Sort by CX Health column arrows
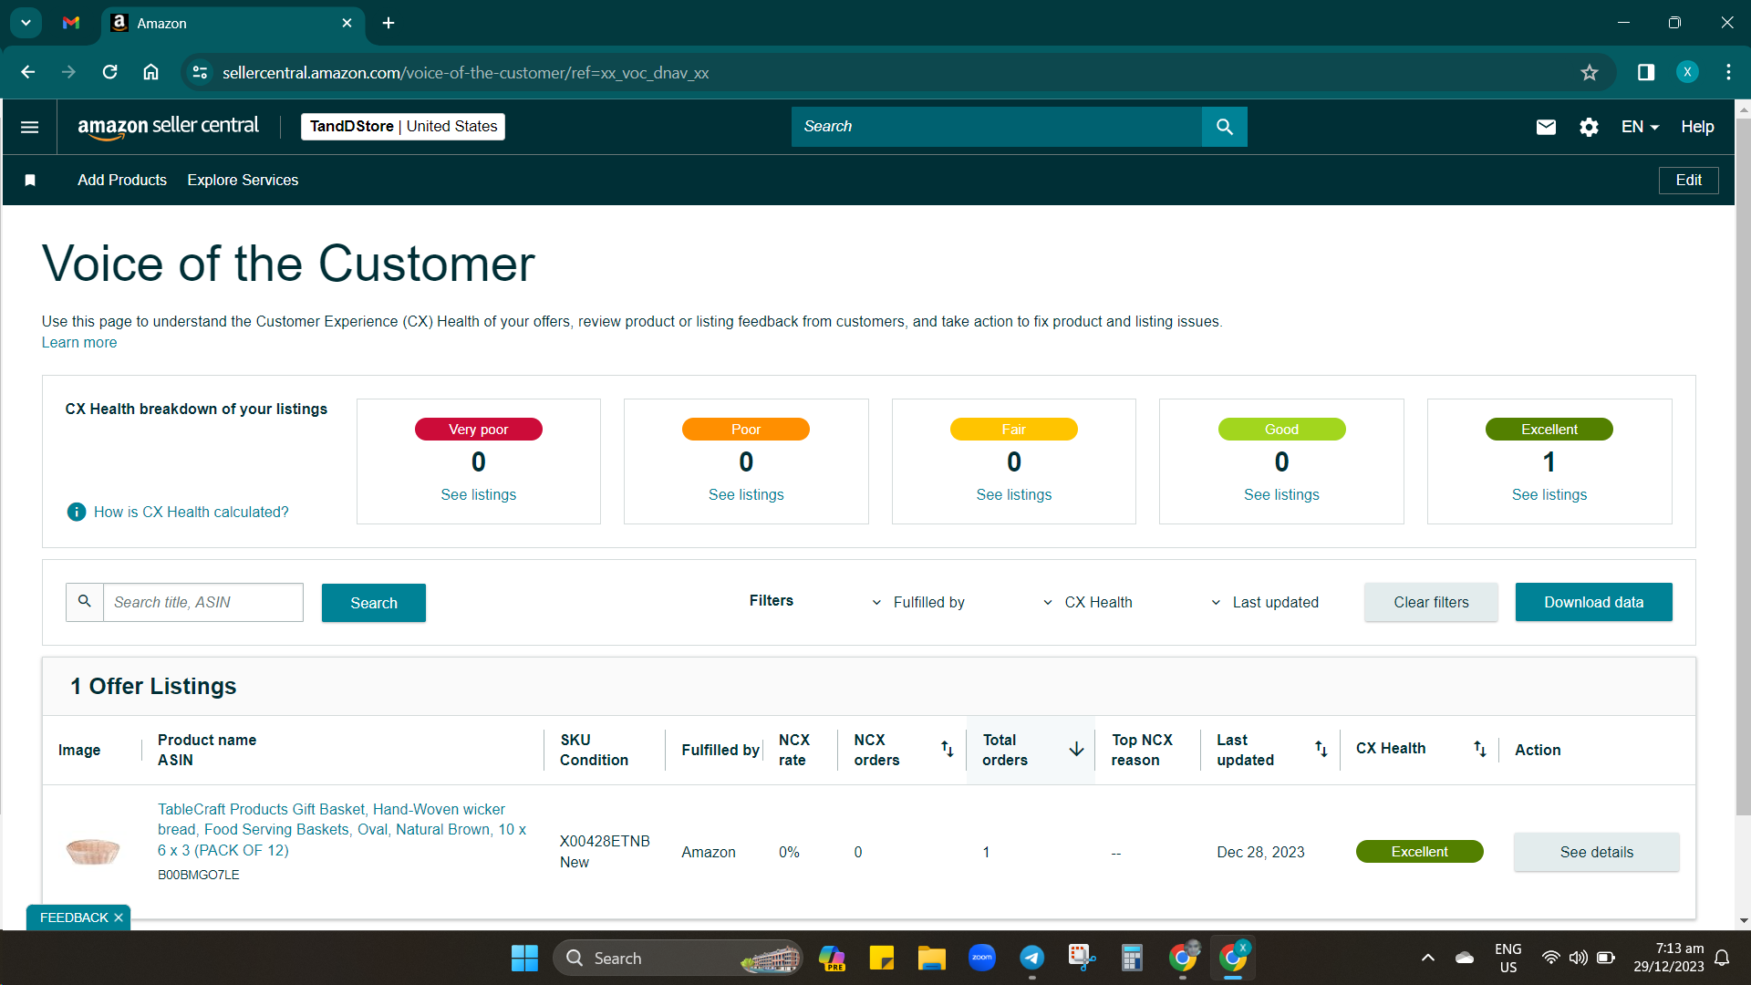This screenshot has height=985, width=1751. (1479, 750)
